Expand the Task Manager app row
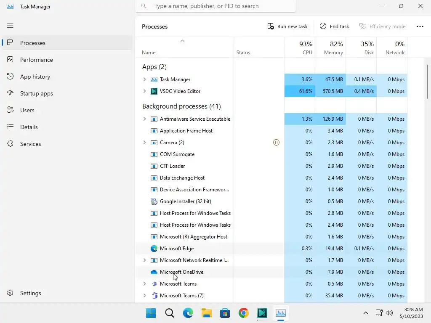This screenshot has height=323, width=431. pyautogui.click(x=145, y=79)
